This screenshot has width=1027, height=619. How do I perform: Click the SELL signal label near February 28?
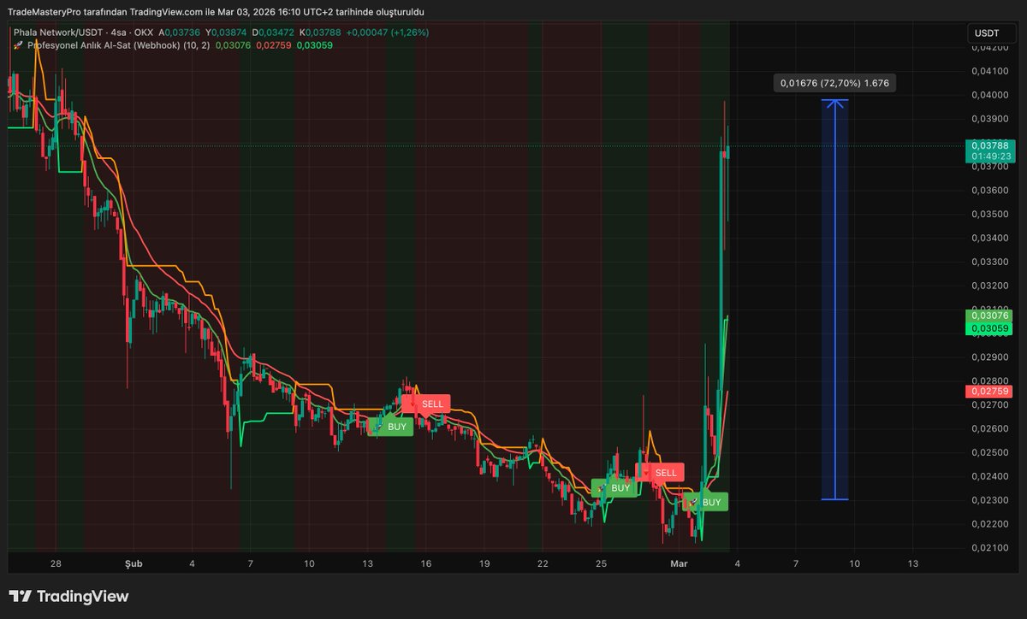[x=661, y=472]
